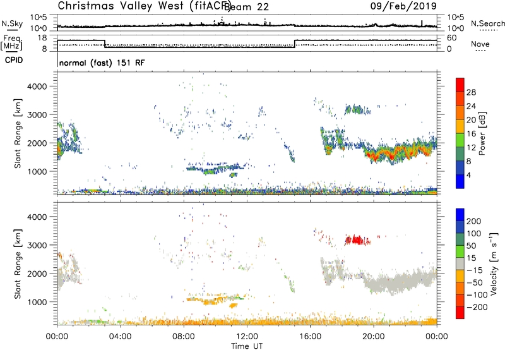Click the '18' frequency axis tick
The width and height of the screenshot is (505, 350).
pos(43,38)
